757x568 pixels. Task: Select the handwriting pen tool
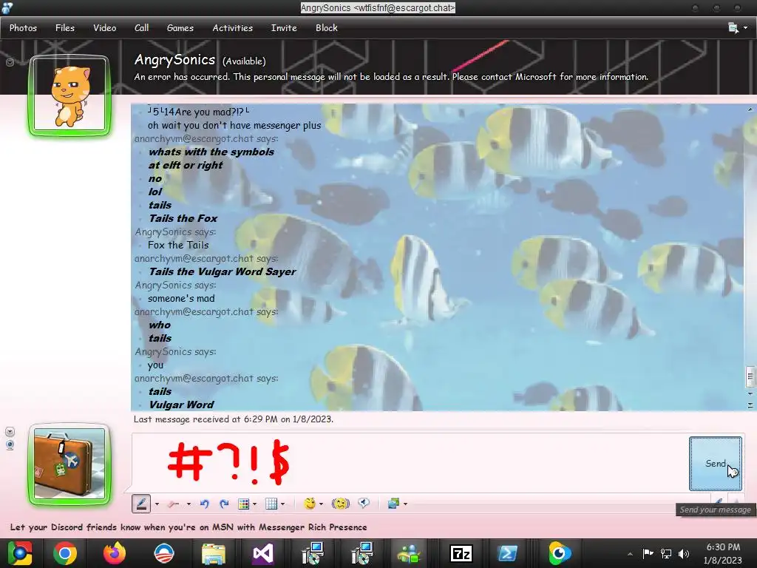[141, 504]
